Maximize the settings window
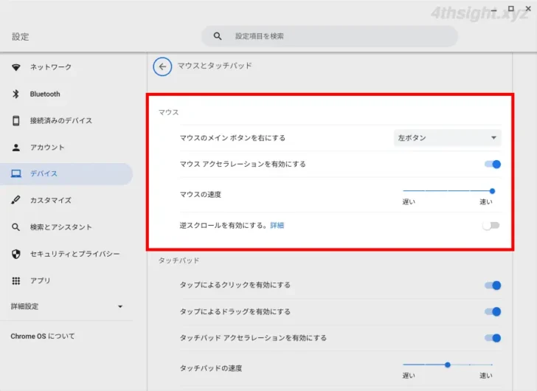537x391 pixels. pyautogui.click(x=511, y=9)
